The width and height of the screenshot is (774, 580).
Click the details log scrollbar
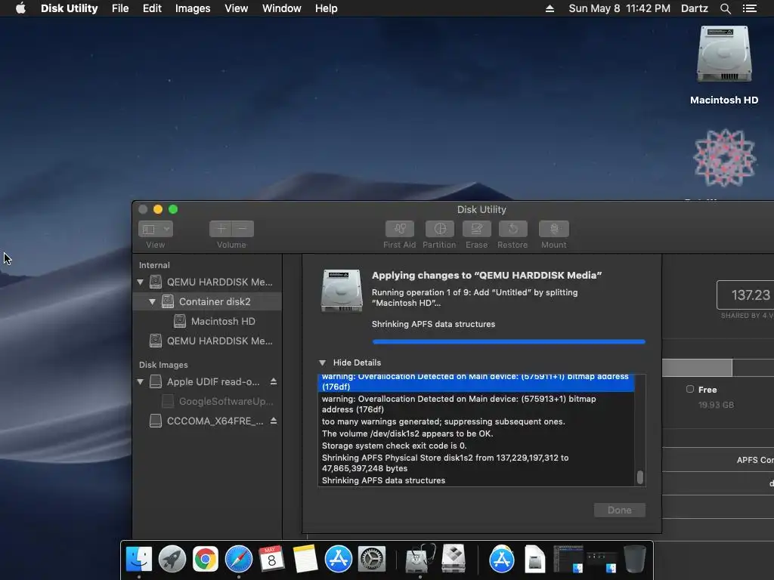click(639, 477)
